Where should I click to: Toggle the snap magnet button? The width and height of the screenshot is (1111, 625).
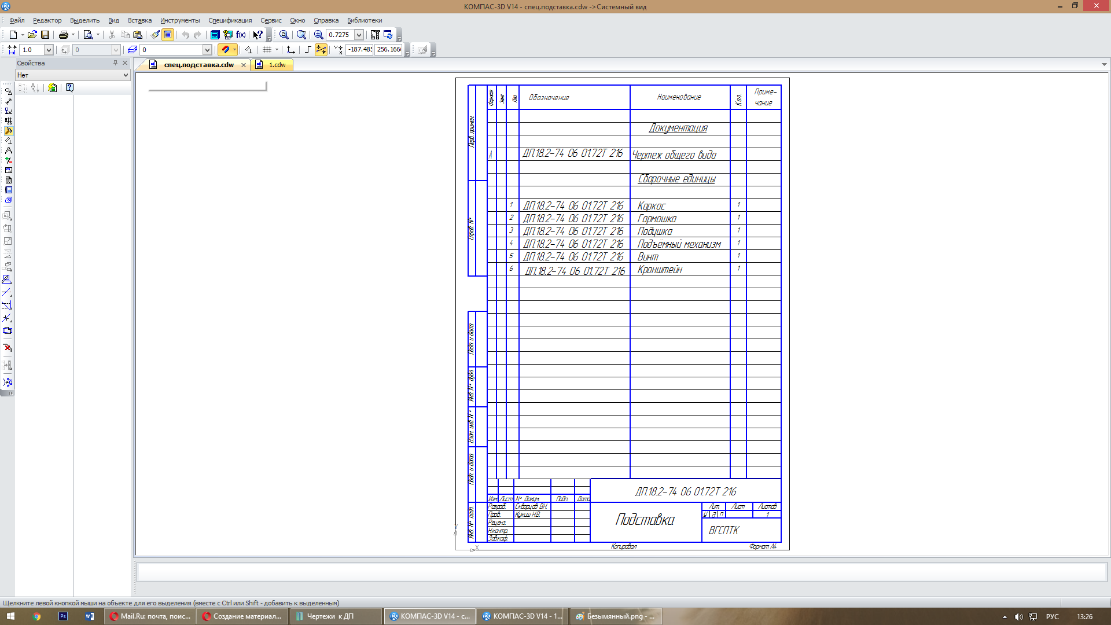tap(225, 50)
